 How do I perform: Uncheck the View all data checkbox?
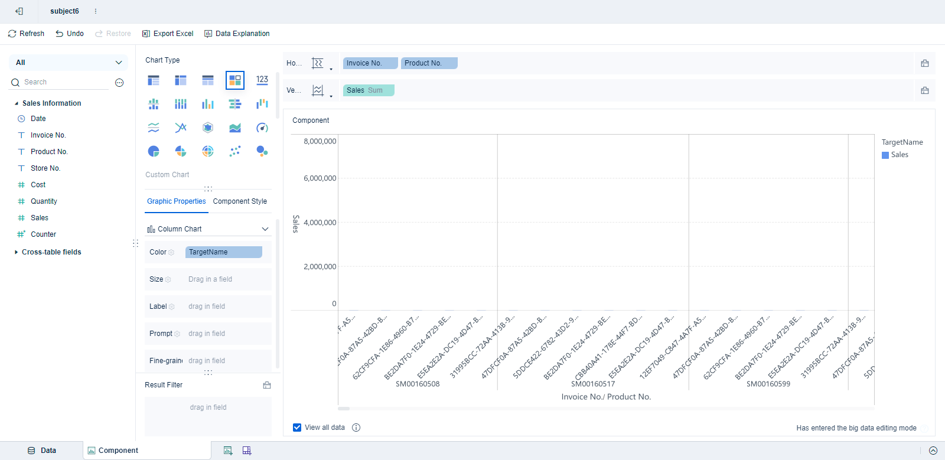pyautogui.click(x=297, y=428)
